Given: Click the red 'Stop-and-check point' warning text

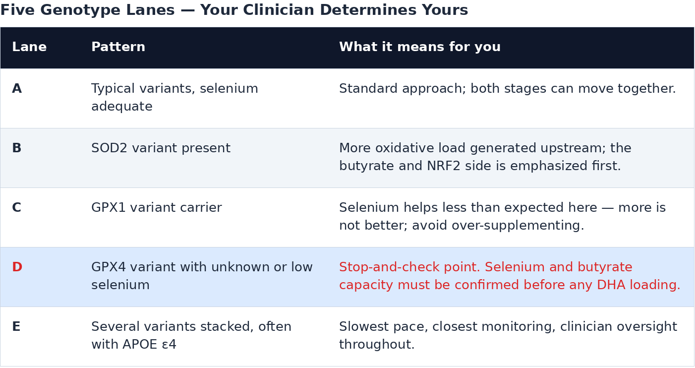Looking at the screenshot, I should click(409, 268).
